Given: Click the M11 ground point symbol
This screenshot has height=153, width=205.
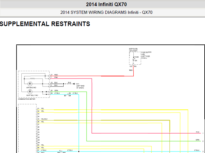Looking at the screenshot, I should click(x=74, y=84).
